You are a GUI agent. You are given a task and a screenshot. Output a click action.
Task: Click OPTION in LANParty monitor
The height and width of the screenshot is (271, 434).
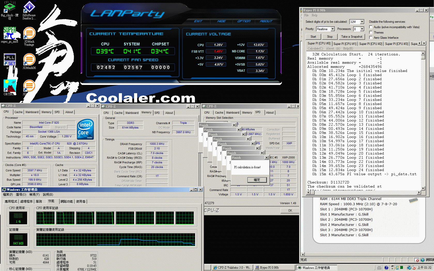pos(244,21)
